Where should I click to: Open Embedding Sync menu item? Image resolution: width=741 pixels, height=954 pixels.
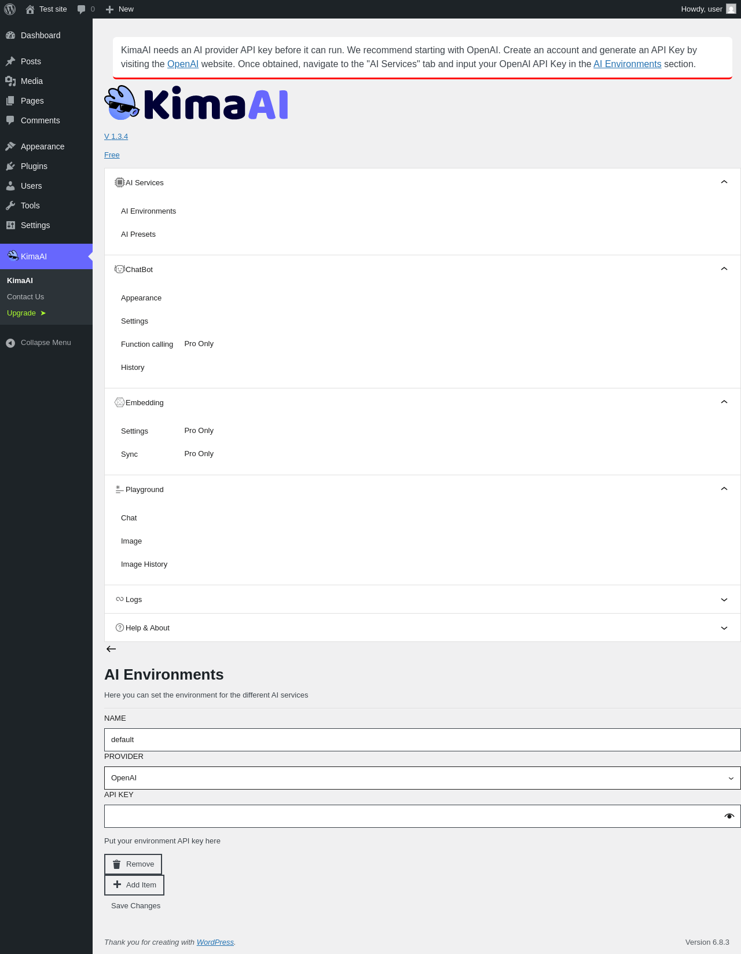129,454
